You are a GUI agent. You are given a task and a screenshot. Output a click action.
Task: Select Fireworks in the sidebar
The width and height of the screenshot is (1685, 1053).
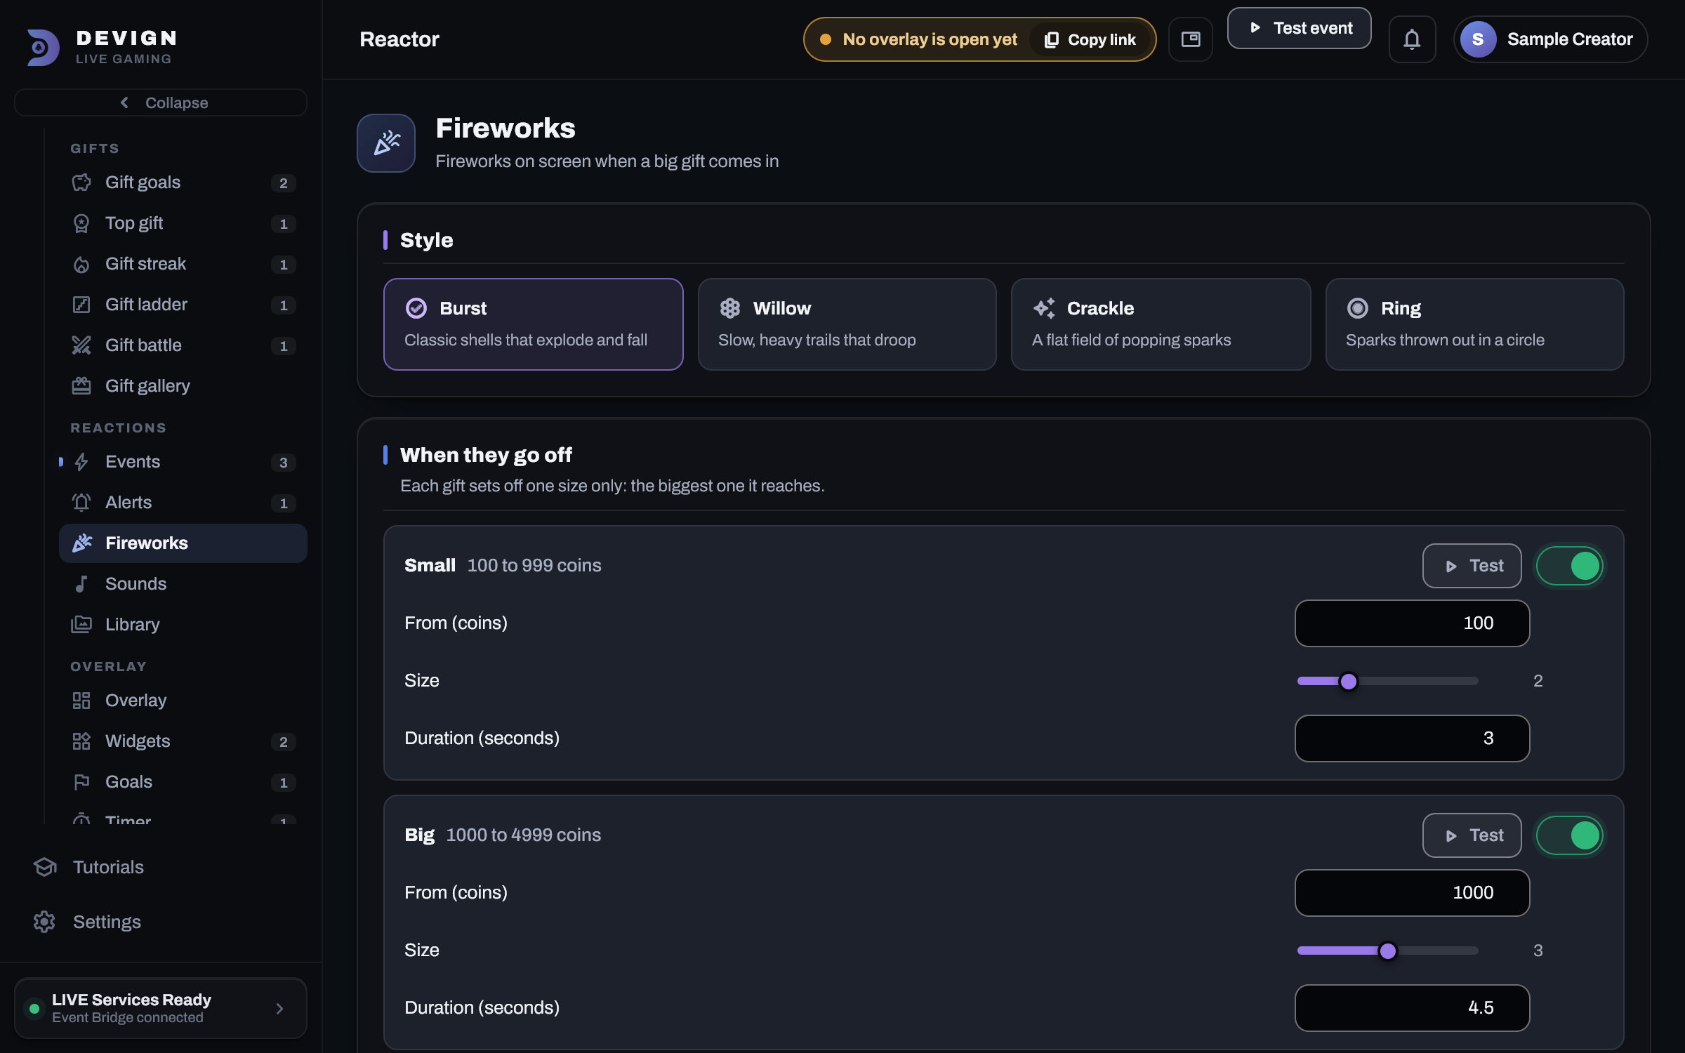[x=183, y=543]
